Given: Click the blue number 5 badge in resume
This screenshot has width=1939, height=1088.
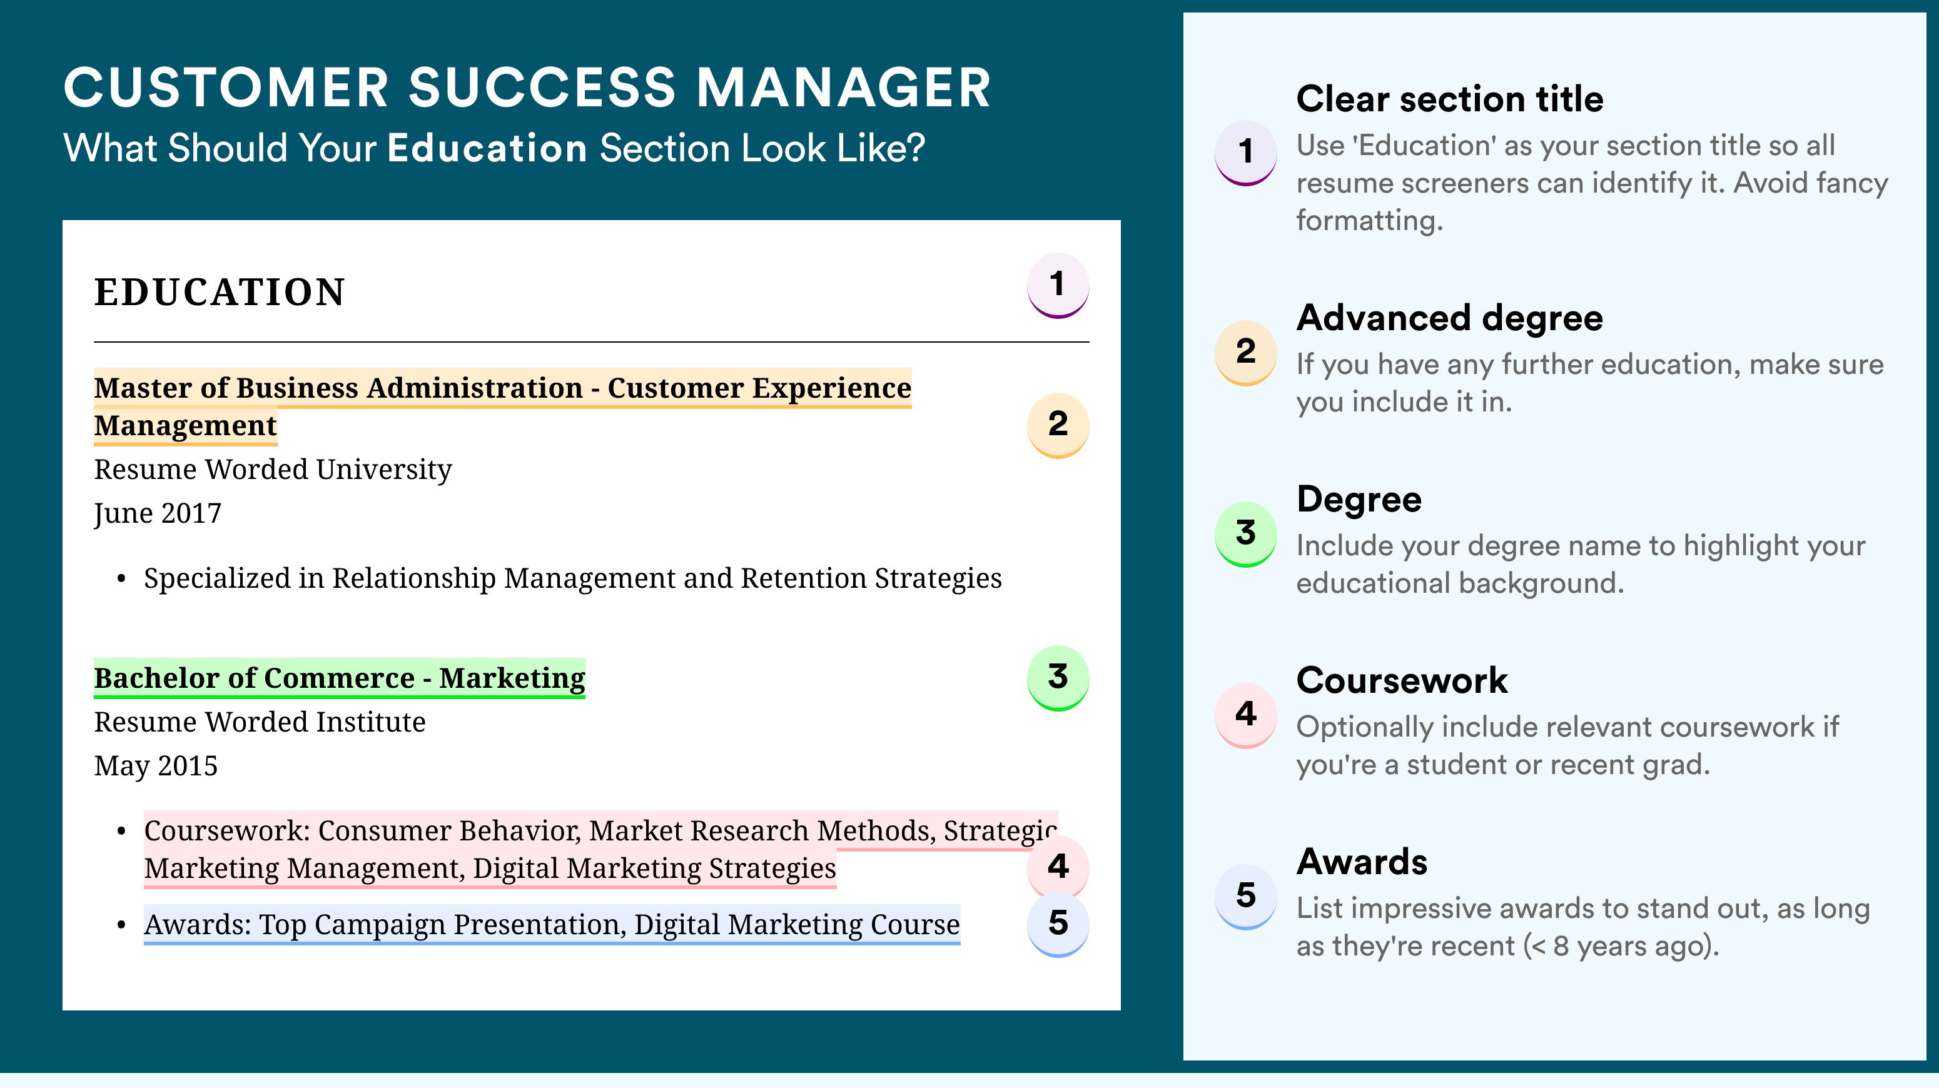Looking at the screenshot, I should click(x=1058, y=924).
